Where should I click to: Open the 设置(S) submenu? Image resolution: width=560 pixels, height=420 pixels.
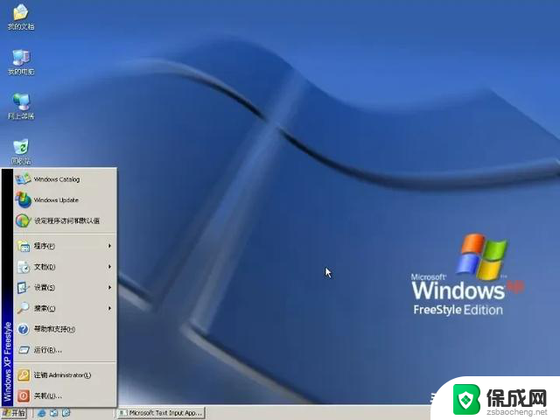65,287
